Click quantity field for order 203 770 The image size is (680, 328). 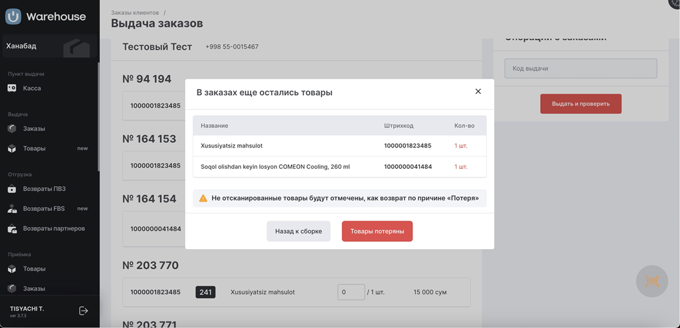(351, 292)
